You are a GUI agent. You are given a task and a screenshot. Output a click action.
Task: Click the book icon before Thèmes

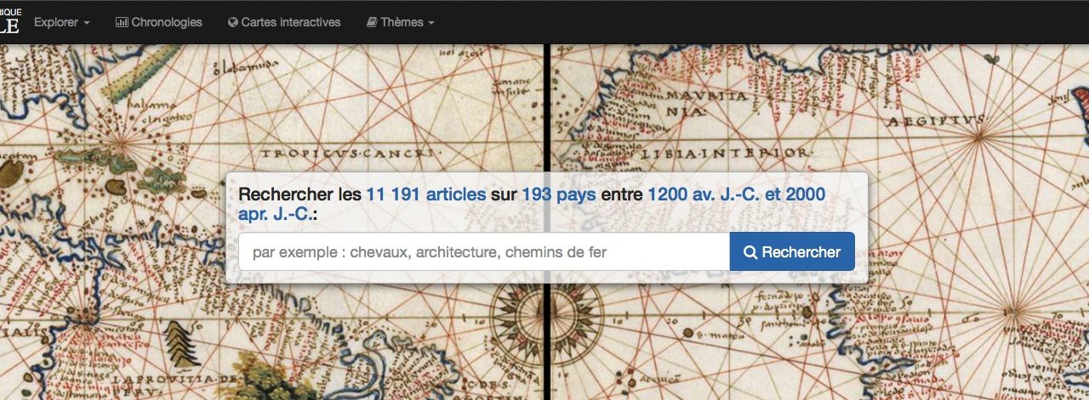pos(371,22)
